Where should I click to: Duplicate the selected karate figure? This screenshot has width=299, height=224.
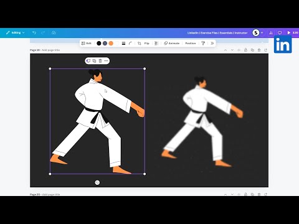point(94,61)
